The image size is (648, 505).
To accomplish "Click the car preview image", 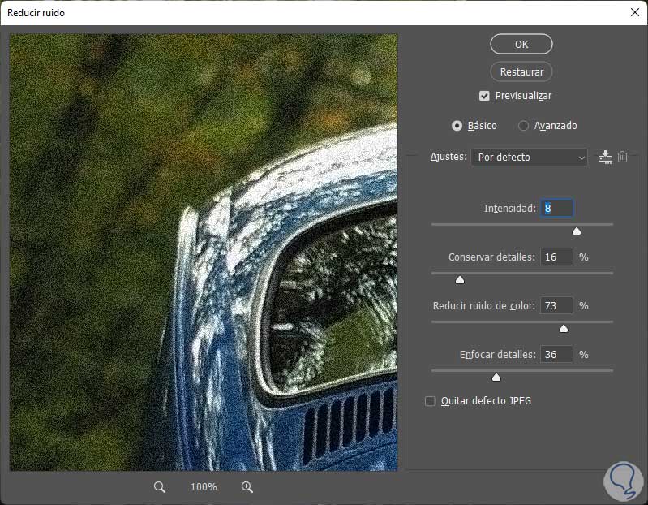I will pyautogui.click(x=204, y=252).
